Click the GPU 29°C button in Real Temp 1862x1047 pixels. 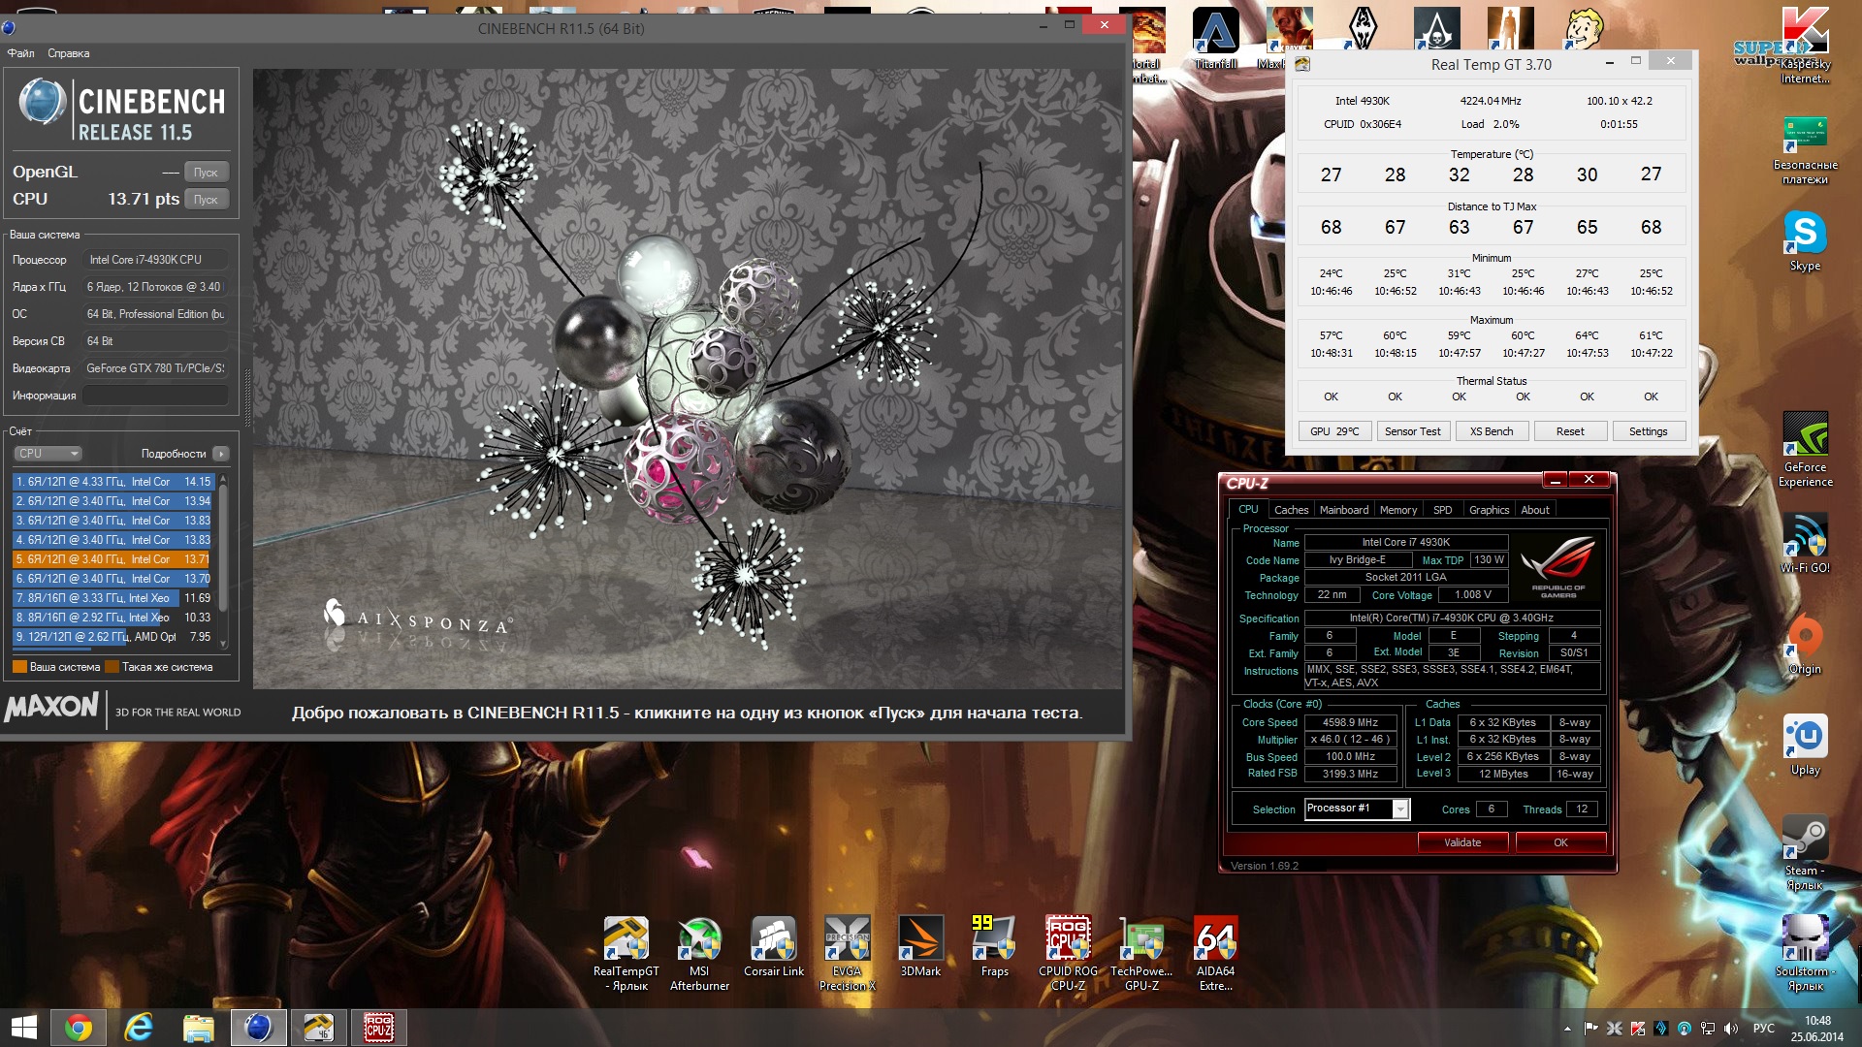tap(1334, 431)
